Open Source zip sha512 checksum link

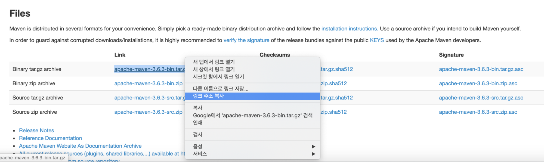pos(333,112)
